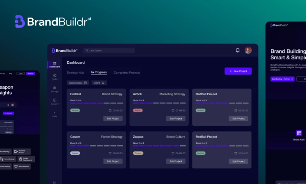Click the Marketing Strategy tile icon, left window
The height and width of the screenshot is (184, 306).
pos(16,151)
